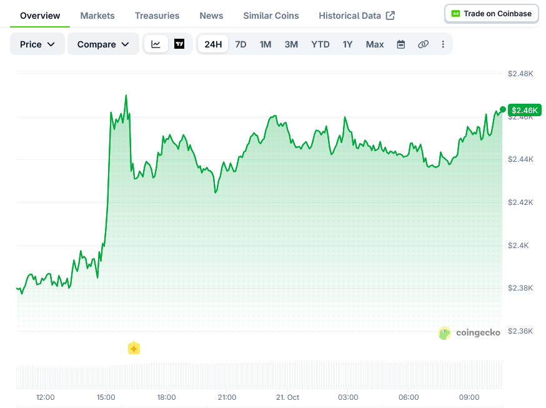Open Historical Data external link icon
This screenshot has width=546, height=408.
click(390, 16)
